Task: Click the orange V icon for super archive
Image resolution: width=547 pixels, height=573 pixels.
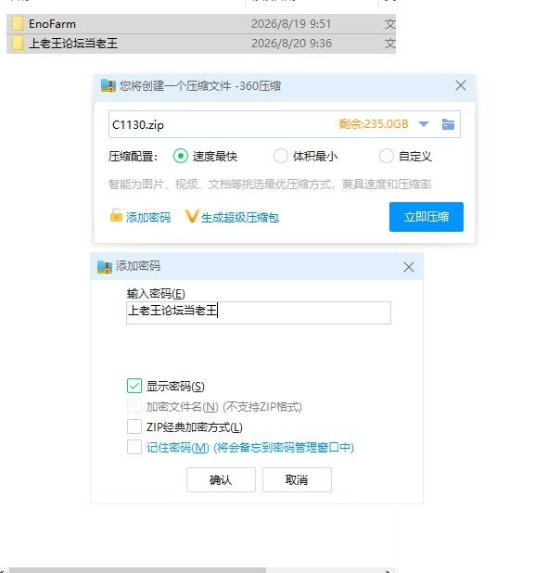Action: pyautogui.click(x=192, y=216)
